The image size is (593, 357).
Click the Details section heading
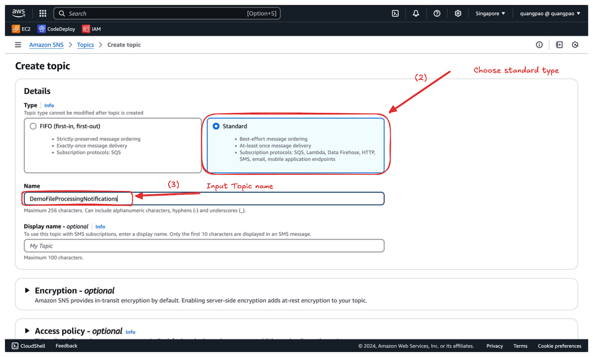pyautogui.click(x=37, y=91)
